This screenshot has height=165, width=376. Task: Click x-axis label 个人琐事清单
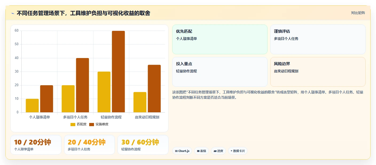[40, 117]
